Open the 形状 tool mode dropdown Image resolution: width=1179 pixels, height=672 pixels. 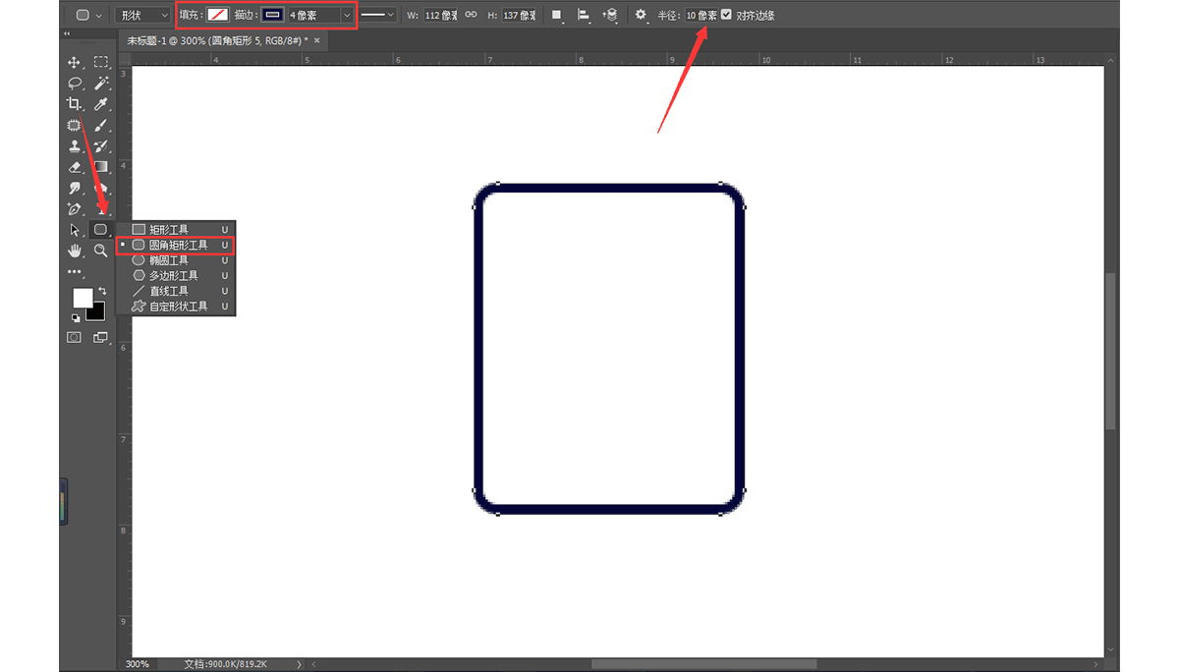pyautogui.click(x=142, y=15)
